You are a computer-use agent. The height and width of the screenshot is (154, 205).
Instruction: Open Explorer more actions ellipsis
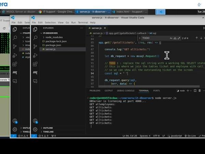(82, 28)
